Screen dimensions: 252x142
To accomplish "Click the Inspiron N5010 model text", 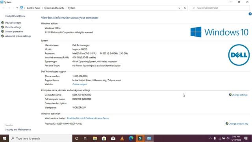I will click(80, 49).
